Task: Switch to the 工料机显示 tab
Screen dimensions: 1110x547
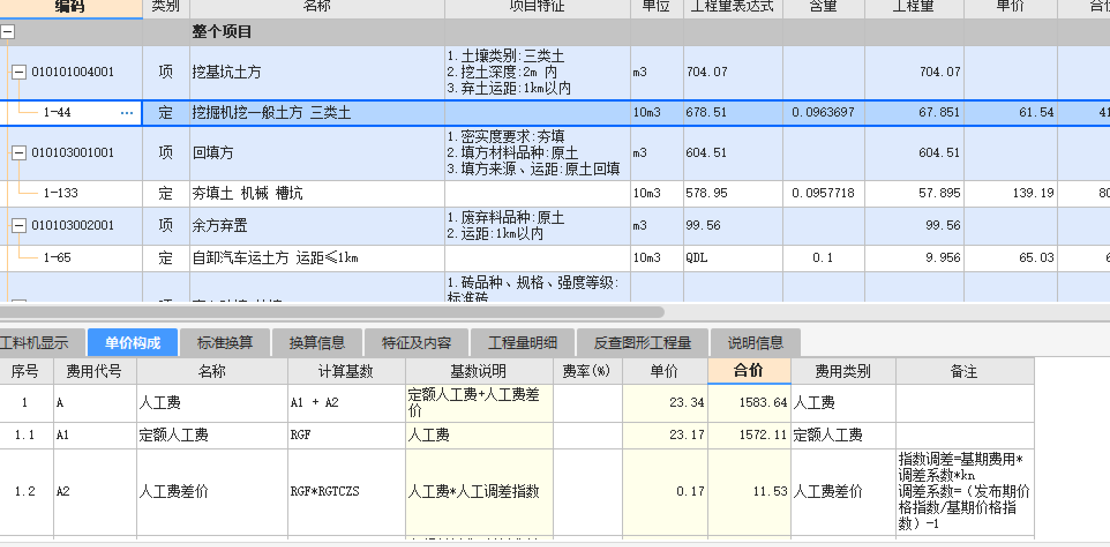Action: [x=35, y=342]
